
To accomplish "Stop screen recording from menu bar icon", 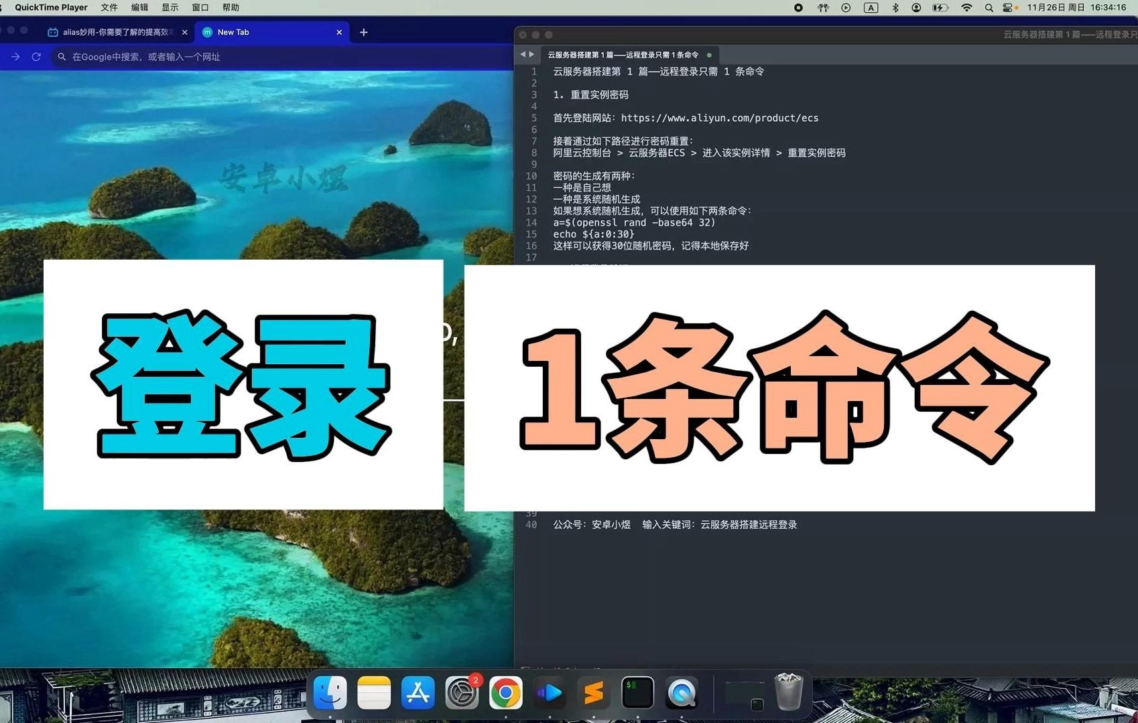I will pyautogui.click(x=798, y=7).
